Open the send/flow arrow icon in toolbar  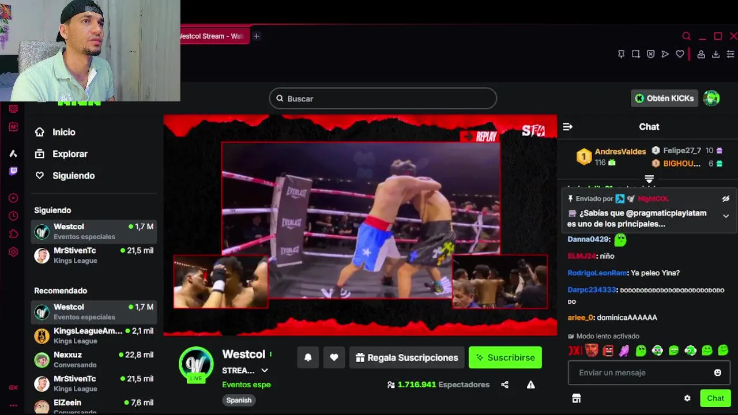[x=665, y=54]
